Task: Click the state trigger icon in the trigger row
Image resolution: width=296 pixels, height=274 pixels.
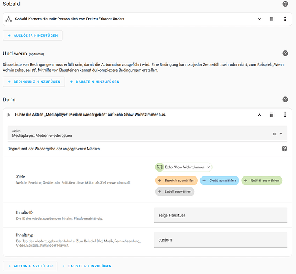Action: (x=8, y=19)
